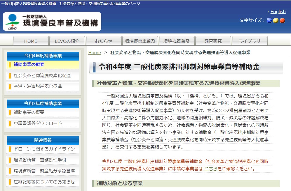Viewport: 291px width, 191px height.
Task: Open ドローンに関するガイドライン link
Action: click(44, 149)
